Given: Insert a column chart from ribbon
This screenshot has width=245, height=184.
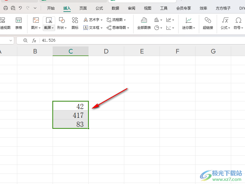Looking at the screenshot, I should tap(156, 20).
